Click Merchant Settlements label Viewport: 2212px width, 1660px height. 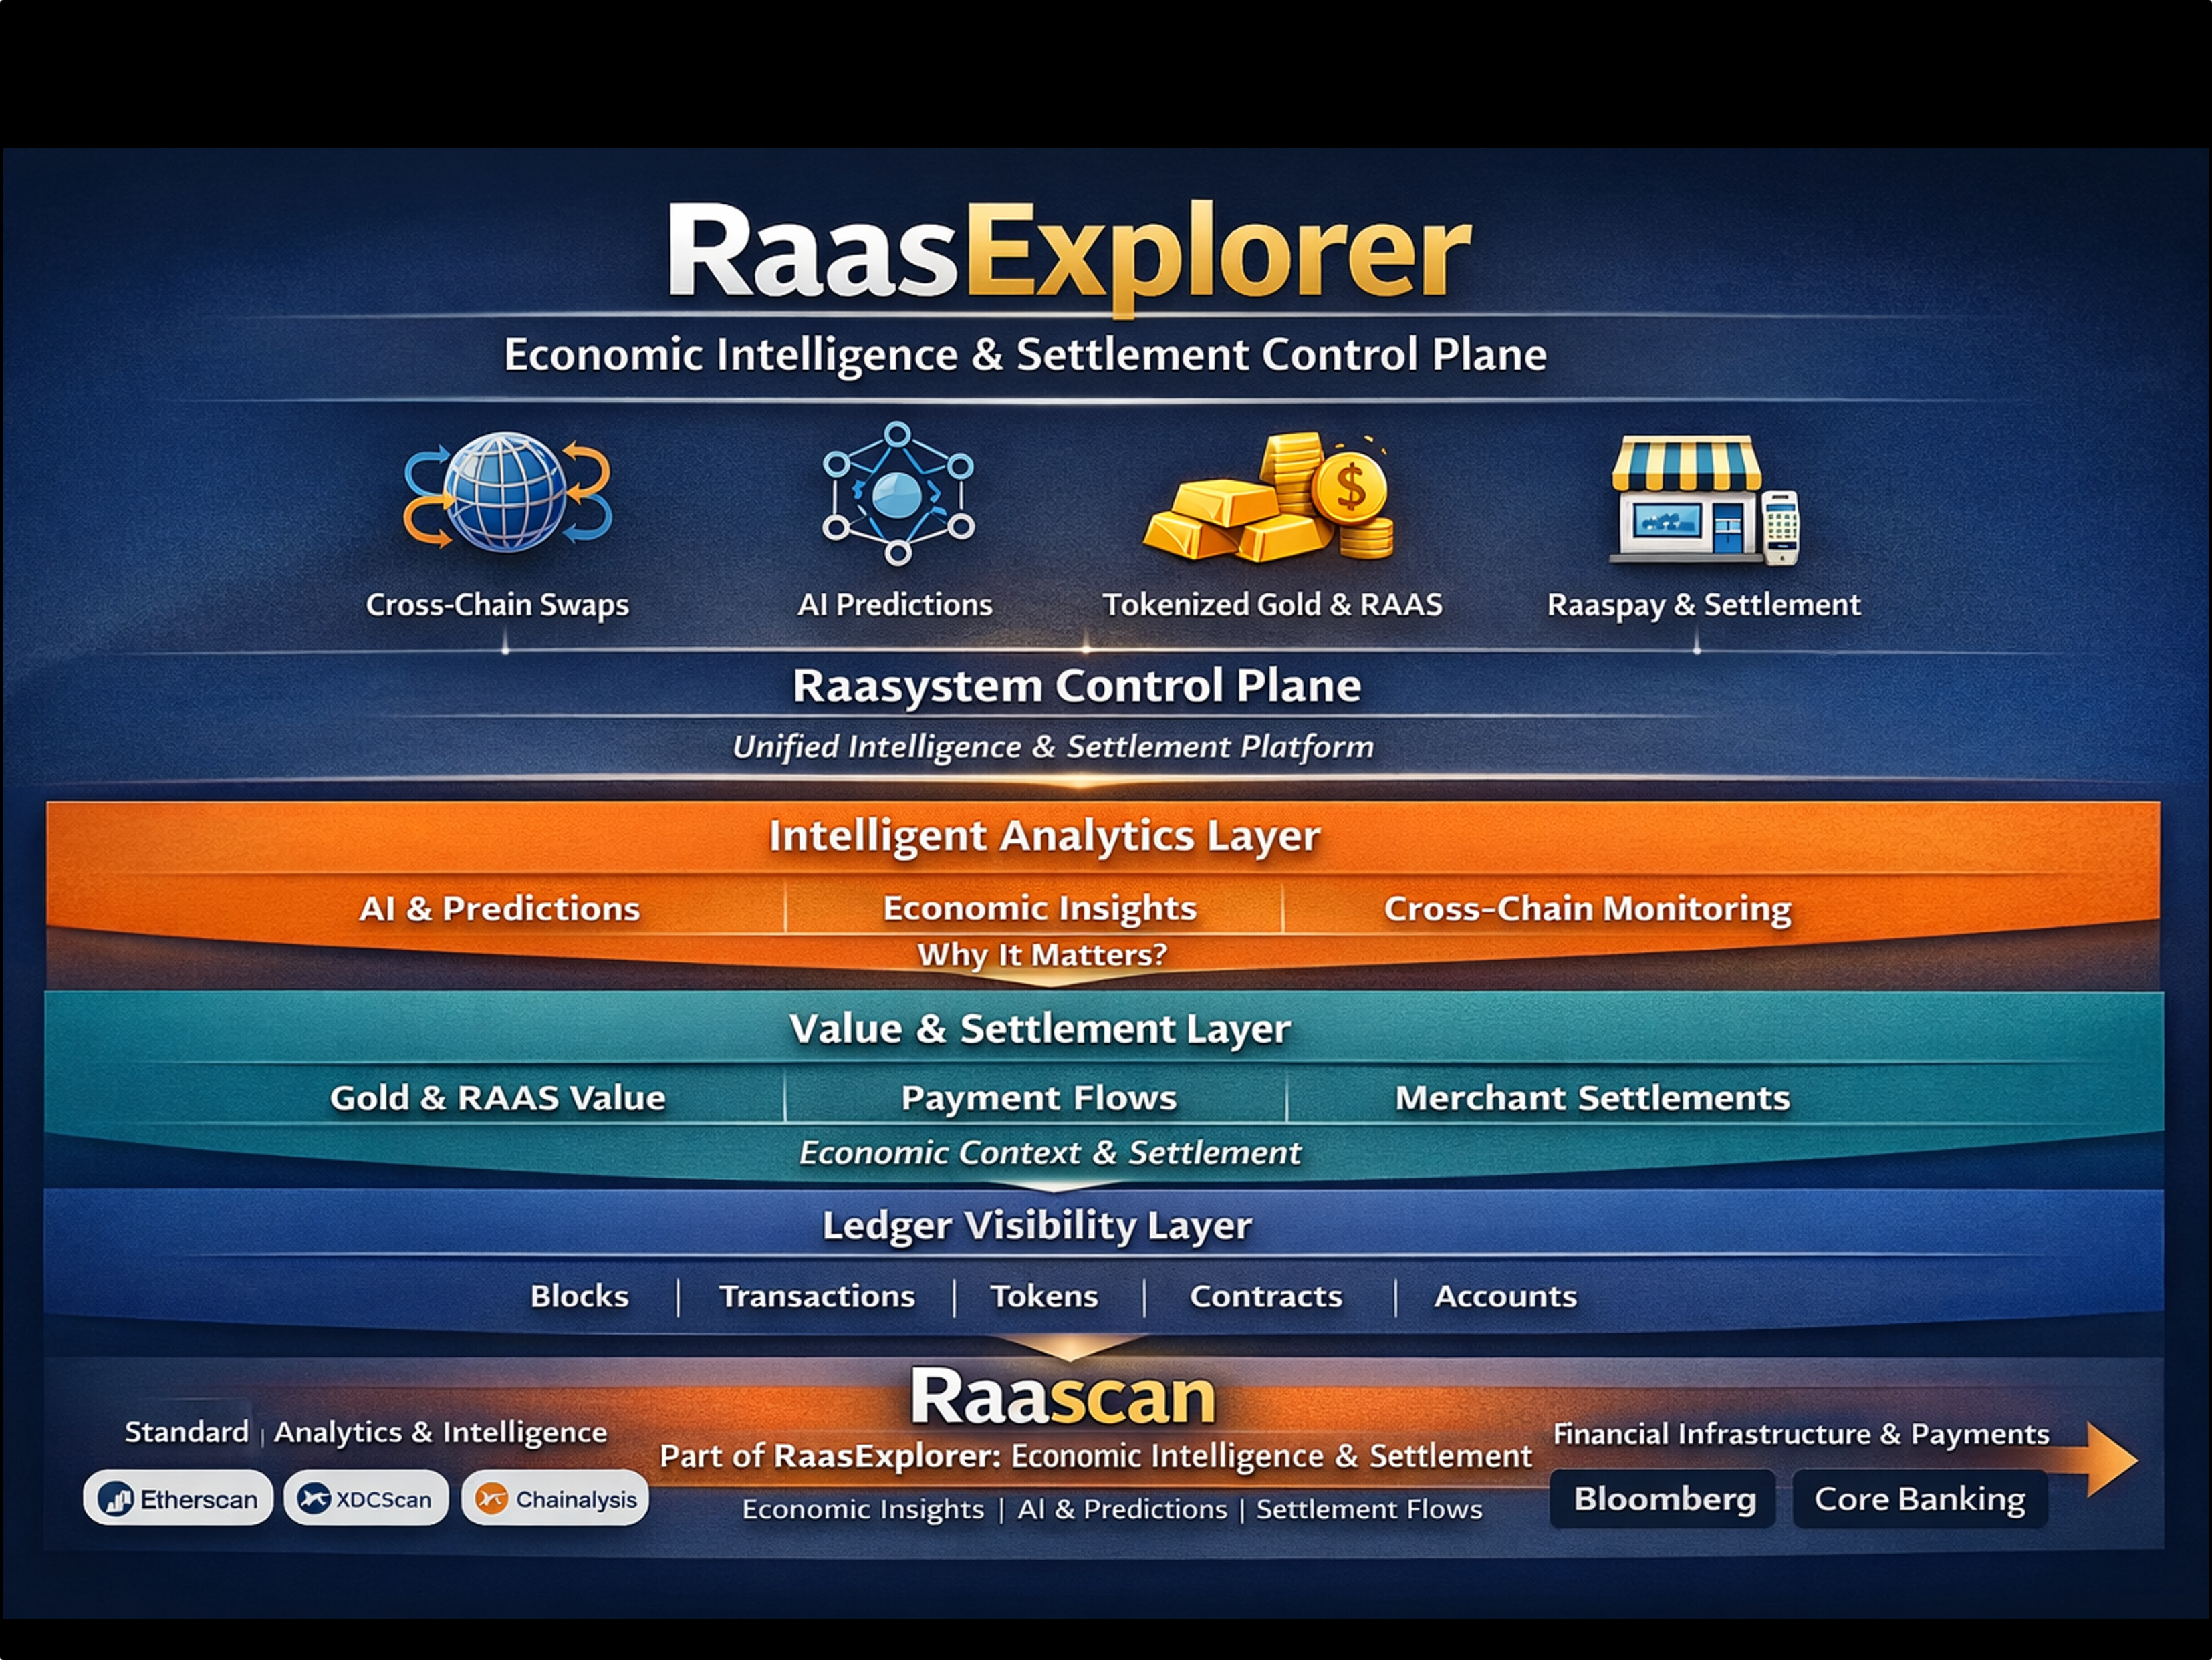(x=1592, y=1097)
